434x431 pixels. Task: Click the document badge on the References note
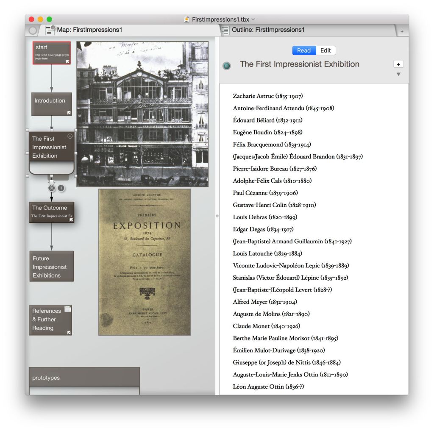(68, 309)
